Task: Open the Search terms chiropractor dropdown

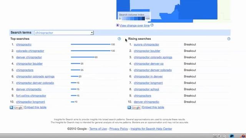Action: (x=64, y=33)
